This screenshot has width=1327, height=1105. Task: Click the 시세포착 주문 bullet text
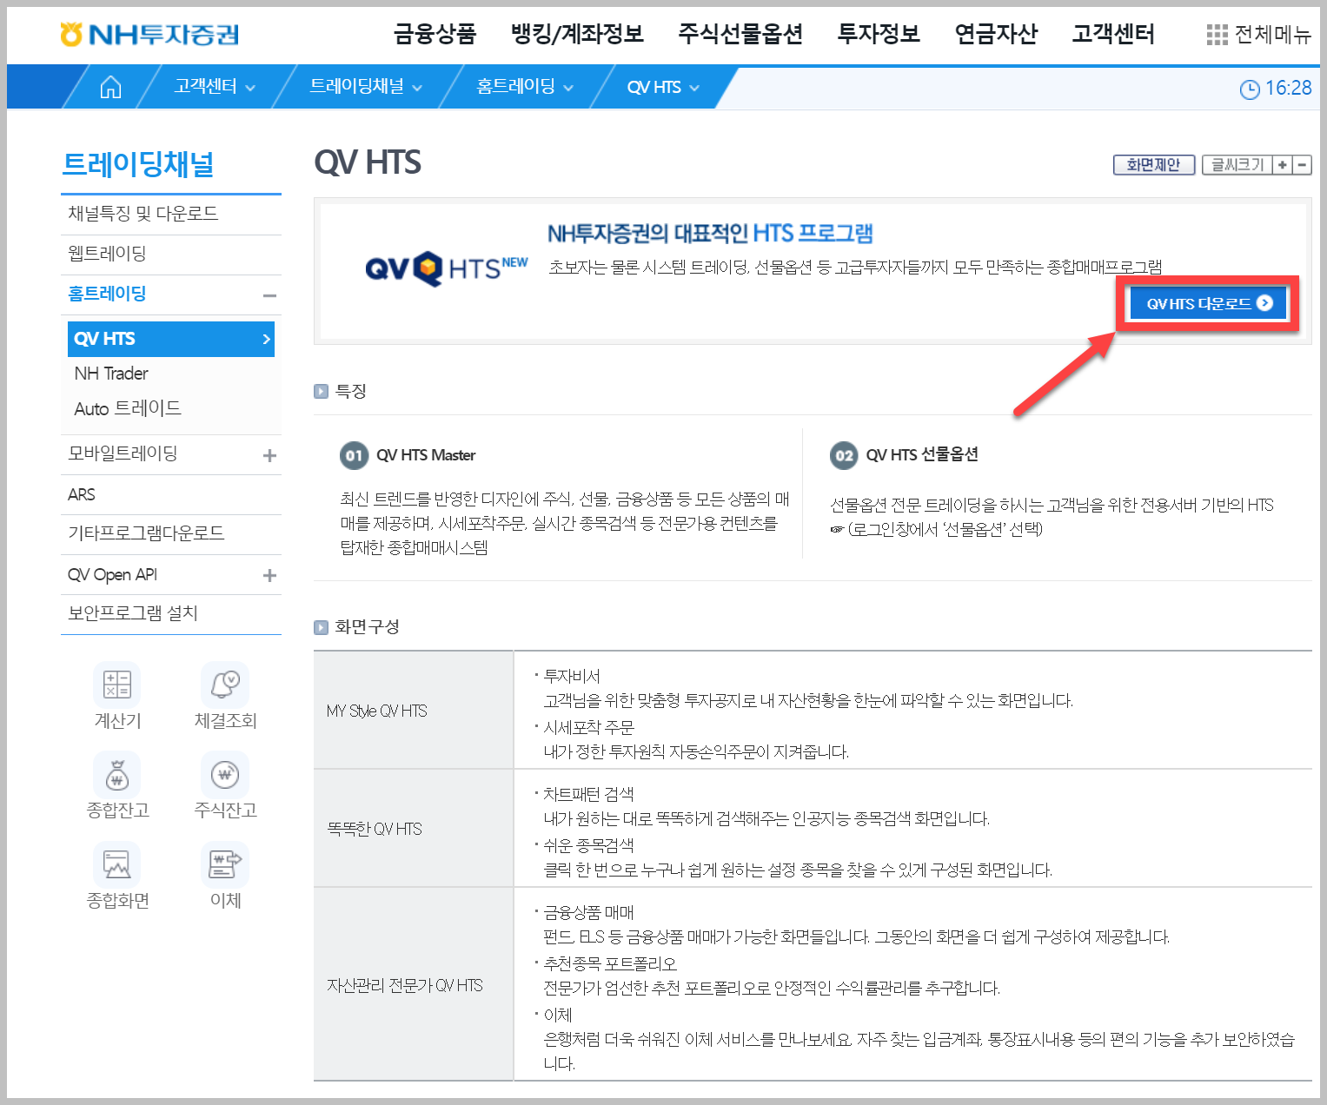[x=588, y=727]
